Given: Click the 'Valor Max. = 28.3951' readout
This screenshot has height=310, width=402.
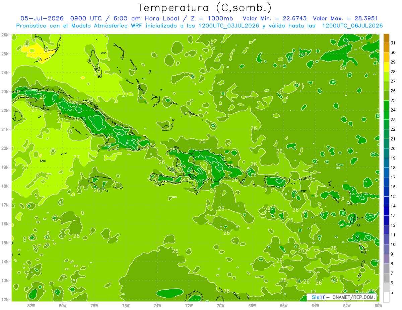Looking at the screenshot, I should coord(346,18).
